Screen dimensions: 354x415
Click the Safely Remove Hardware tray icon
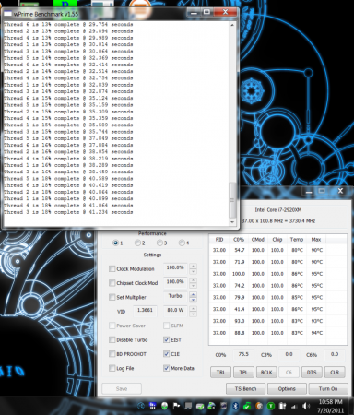point(200,407)
